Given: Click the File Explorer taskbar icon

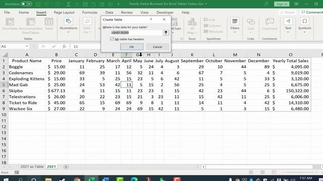Looking at the screenshot, I should click(x=48, y=179).
